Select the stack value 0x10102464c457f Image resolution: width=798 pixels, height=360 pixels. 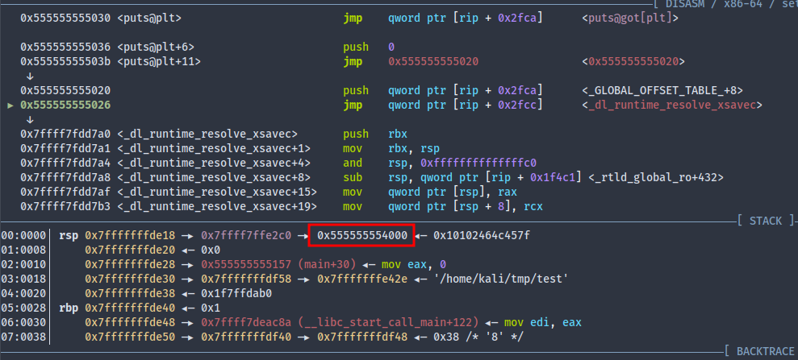[482, 235]
